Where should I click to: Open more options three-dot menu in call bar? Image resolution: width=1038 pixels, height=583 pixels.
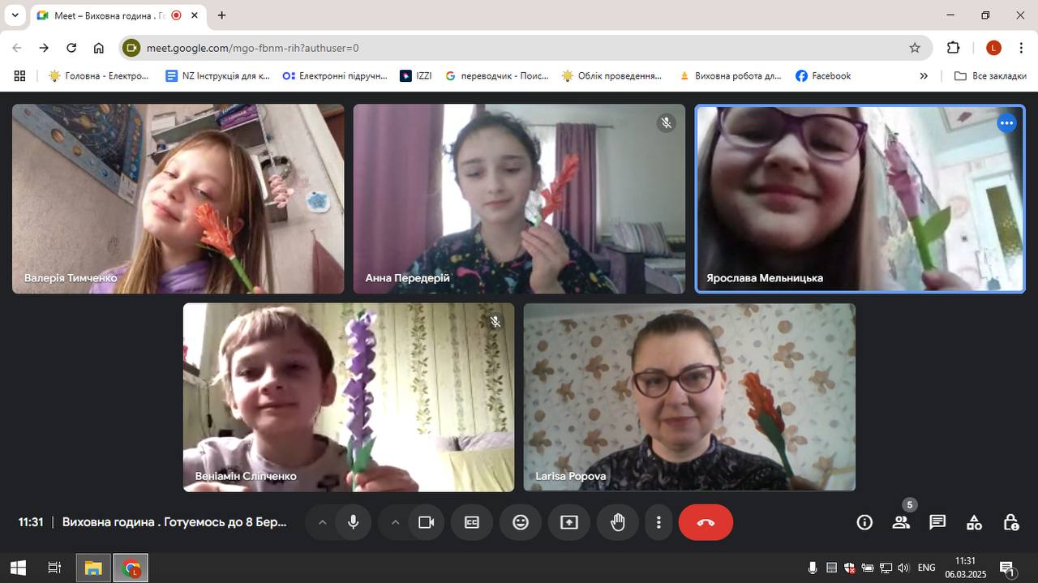pos(659,522)
